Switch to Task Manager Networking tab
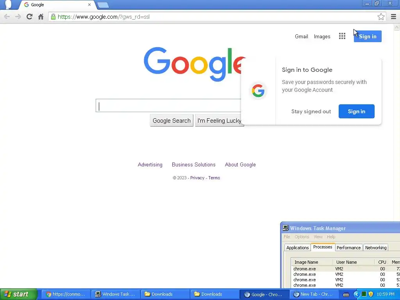Viewport: 400px width, 300px height. pyautogui.click(x=376, y=247)
